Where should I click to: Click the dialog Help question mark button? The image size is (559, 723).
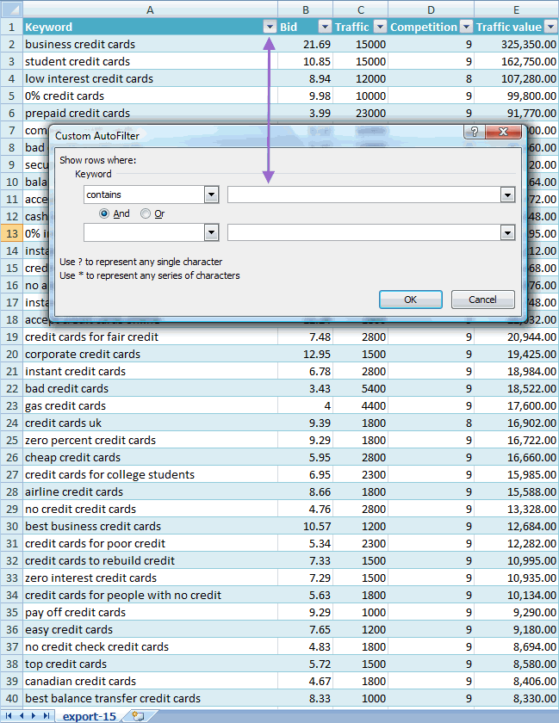pyautogui.click(x=474, y=132)
